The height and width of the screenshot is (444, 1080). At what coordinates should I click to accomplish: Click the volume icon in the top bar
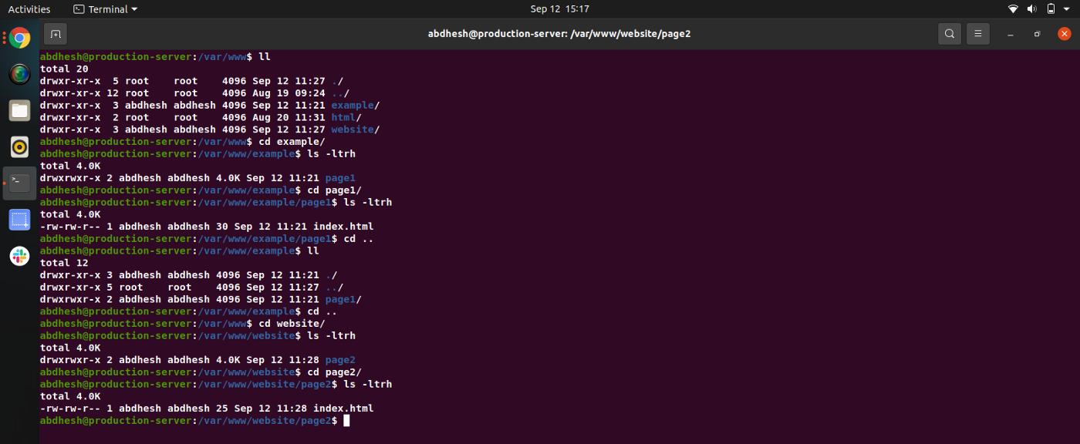click(x=1034, y=9)
